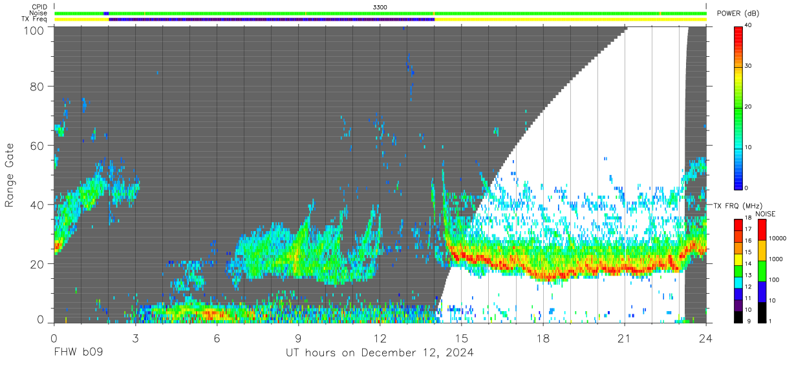
Task: Click the NOISE scale label '10000'
Action: (x=778, y=239)
